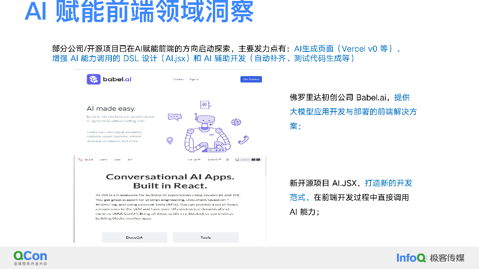Open the Sign in link on babel.ai

click(x=194, y=79)
